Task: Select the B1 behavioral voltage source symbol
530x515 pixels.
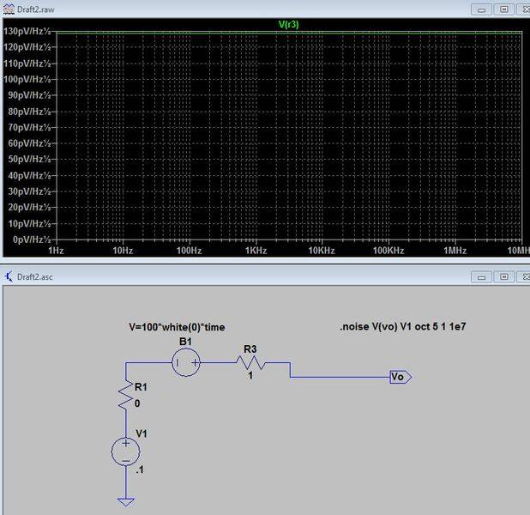Action: coord(186,363)
